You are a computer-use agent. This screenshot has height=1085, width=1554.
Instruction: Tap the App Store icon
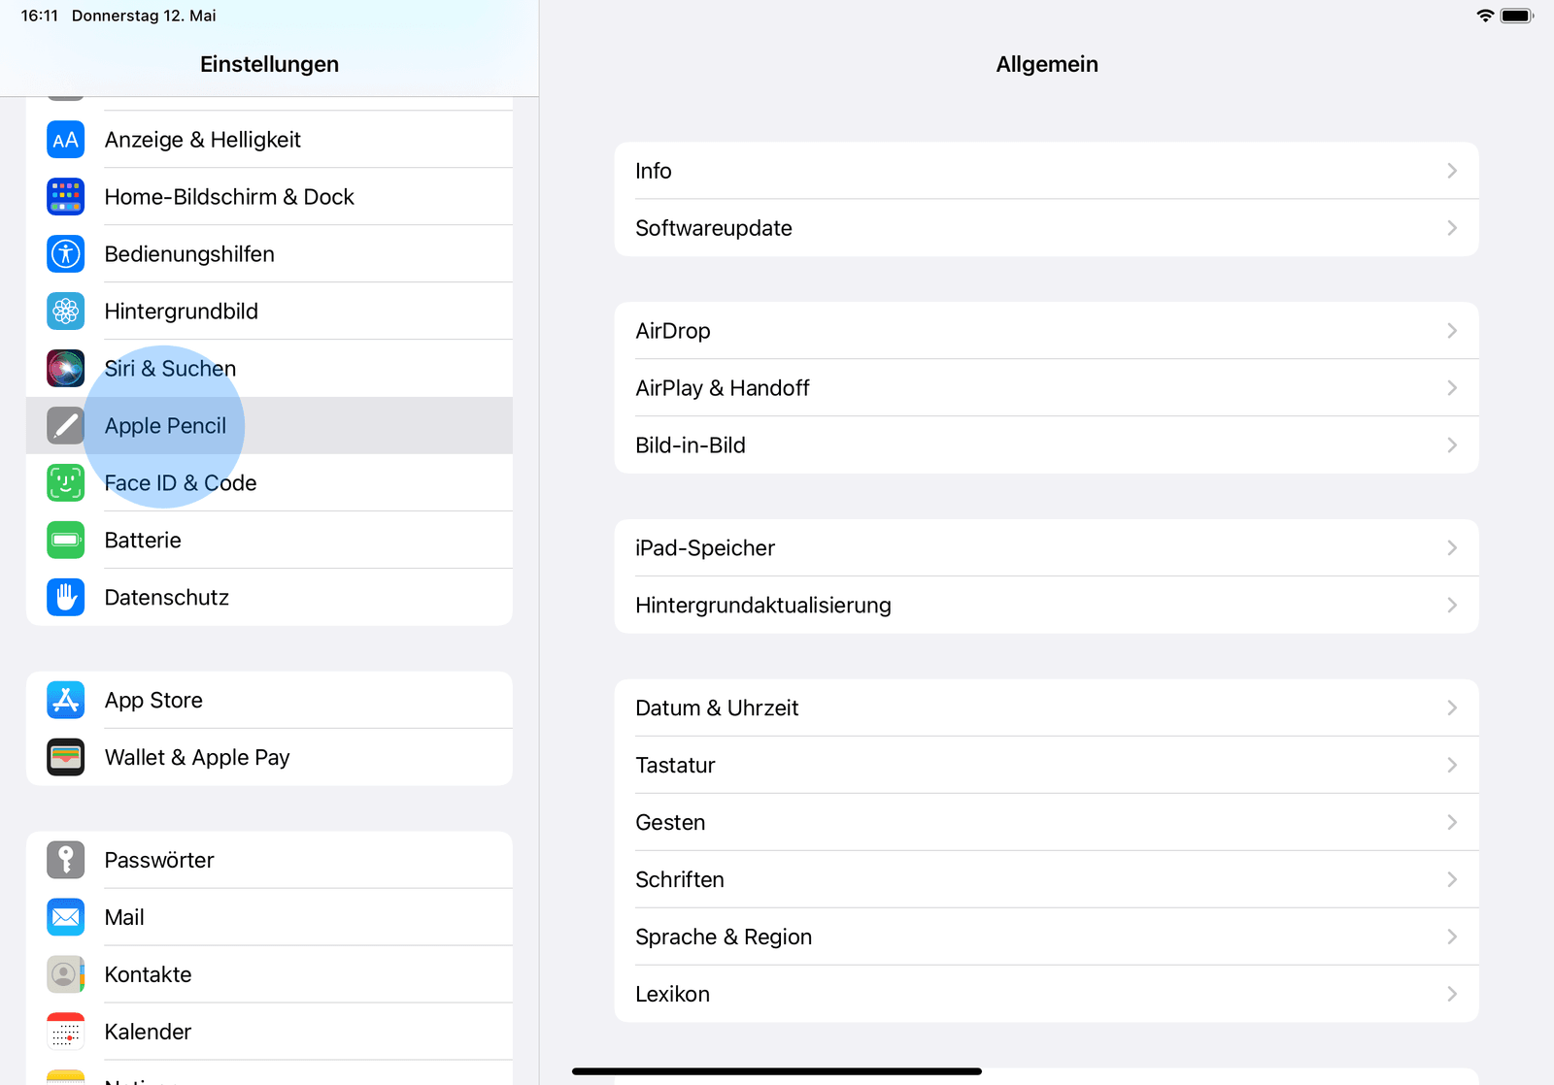pos(66,701)
